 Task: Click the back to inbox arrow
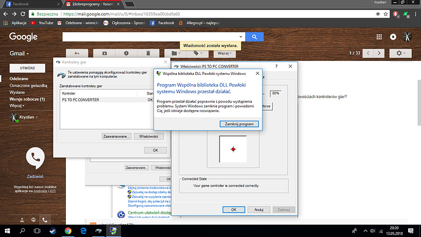77,54
